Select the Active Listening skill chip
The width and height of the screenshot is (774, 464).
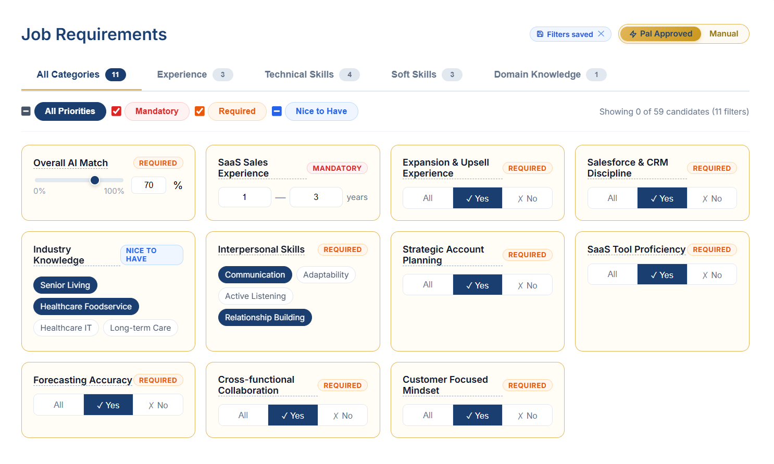pos(256,296)
